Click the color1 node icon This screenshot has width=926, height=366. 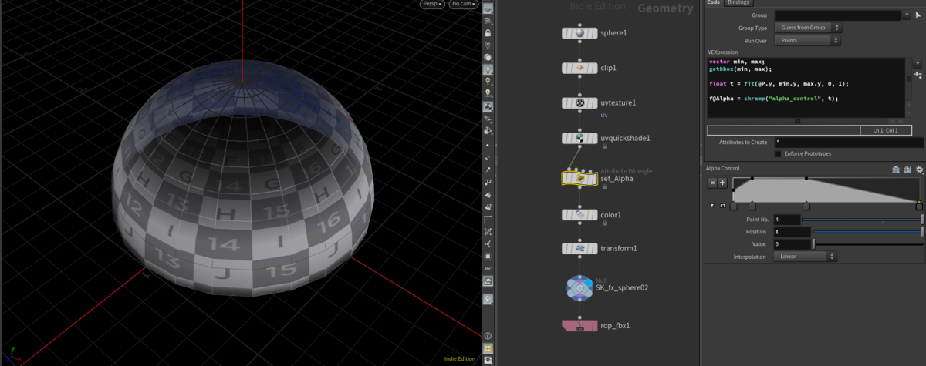(x=580, y=214)
